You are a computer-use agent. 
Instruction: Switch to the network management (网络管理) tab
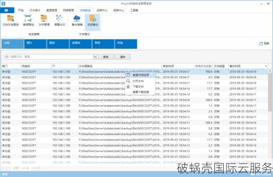(68, 10)
